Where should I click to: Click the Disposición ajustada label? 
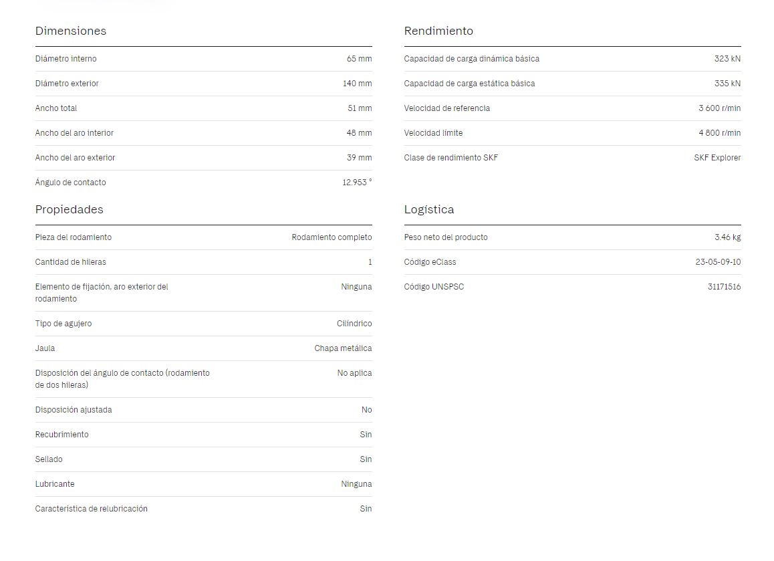coord(74,410)
